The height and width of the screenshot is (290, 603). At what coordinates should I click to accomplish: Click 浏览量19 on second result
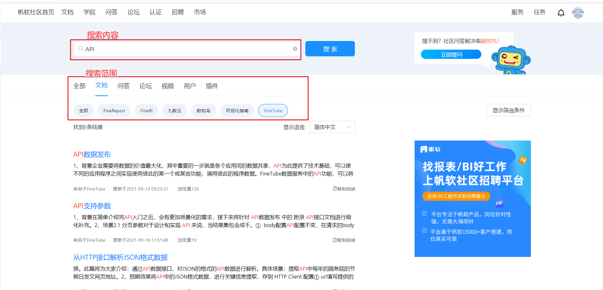187,240
